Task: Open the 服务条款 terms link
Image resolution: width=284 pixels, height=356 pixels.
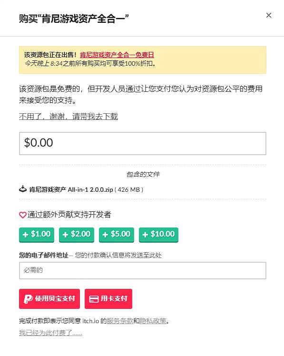Action: [x=120, y=321]
